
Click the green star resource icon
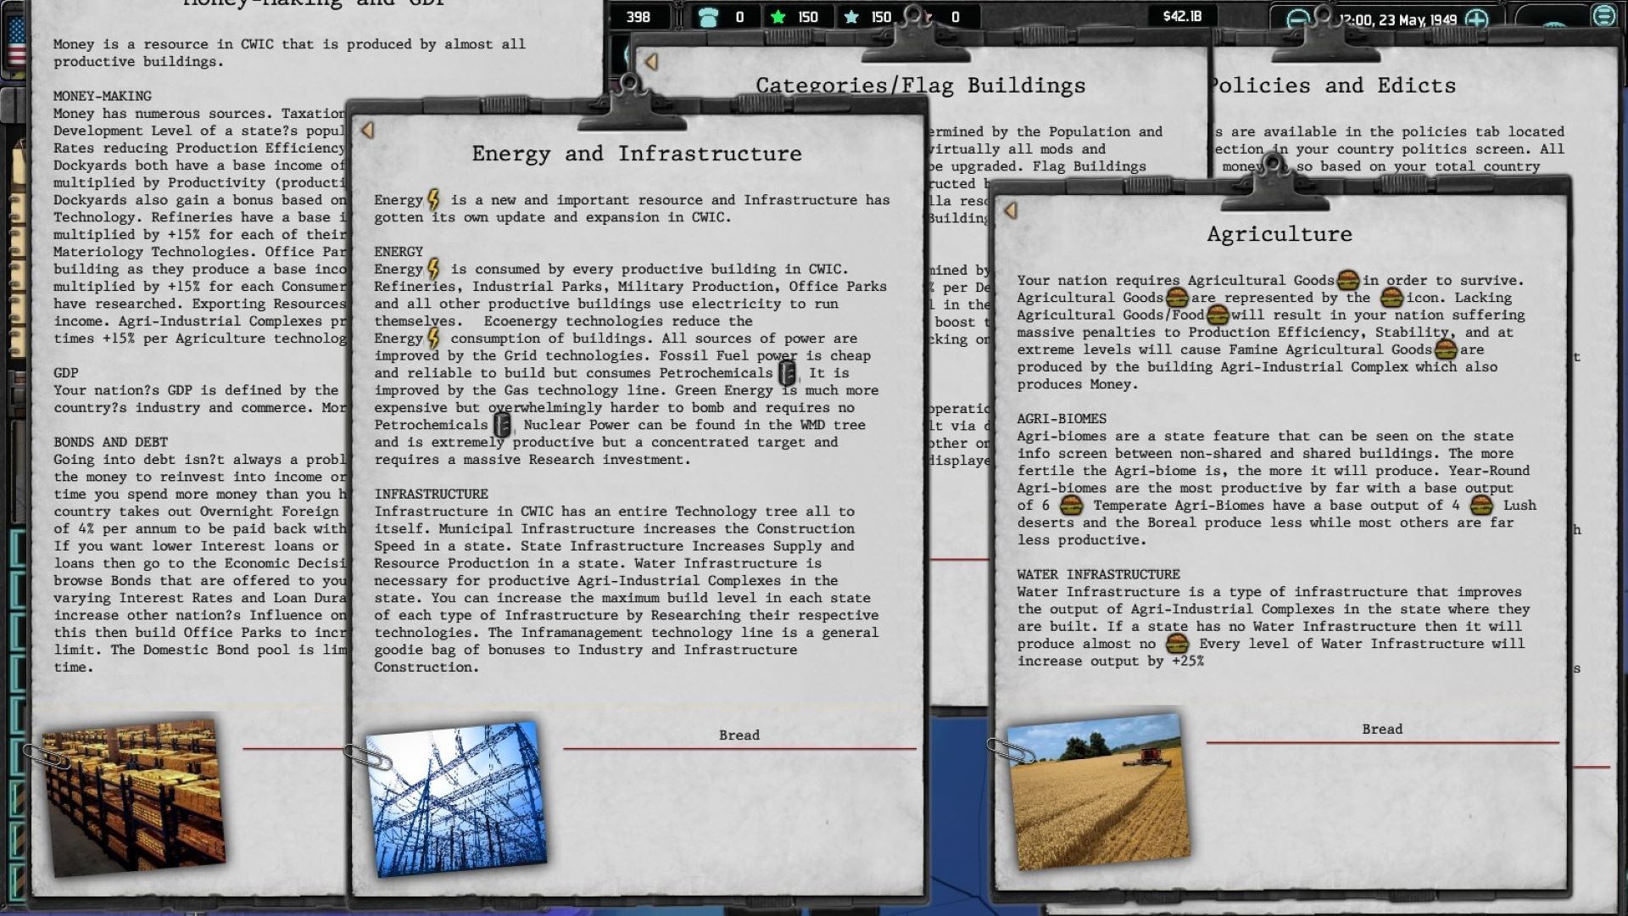click(x=778, y=17)
